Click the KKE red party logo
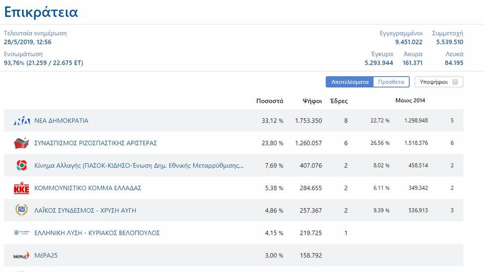The width and height of the screenshot is (484, 272). point(21,188)
